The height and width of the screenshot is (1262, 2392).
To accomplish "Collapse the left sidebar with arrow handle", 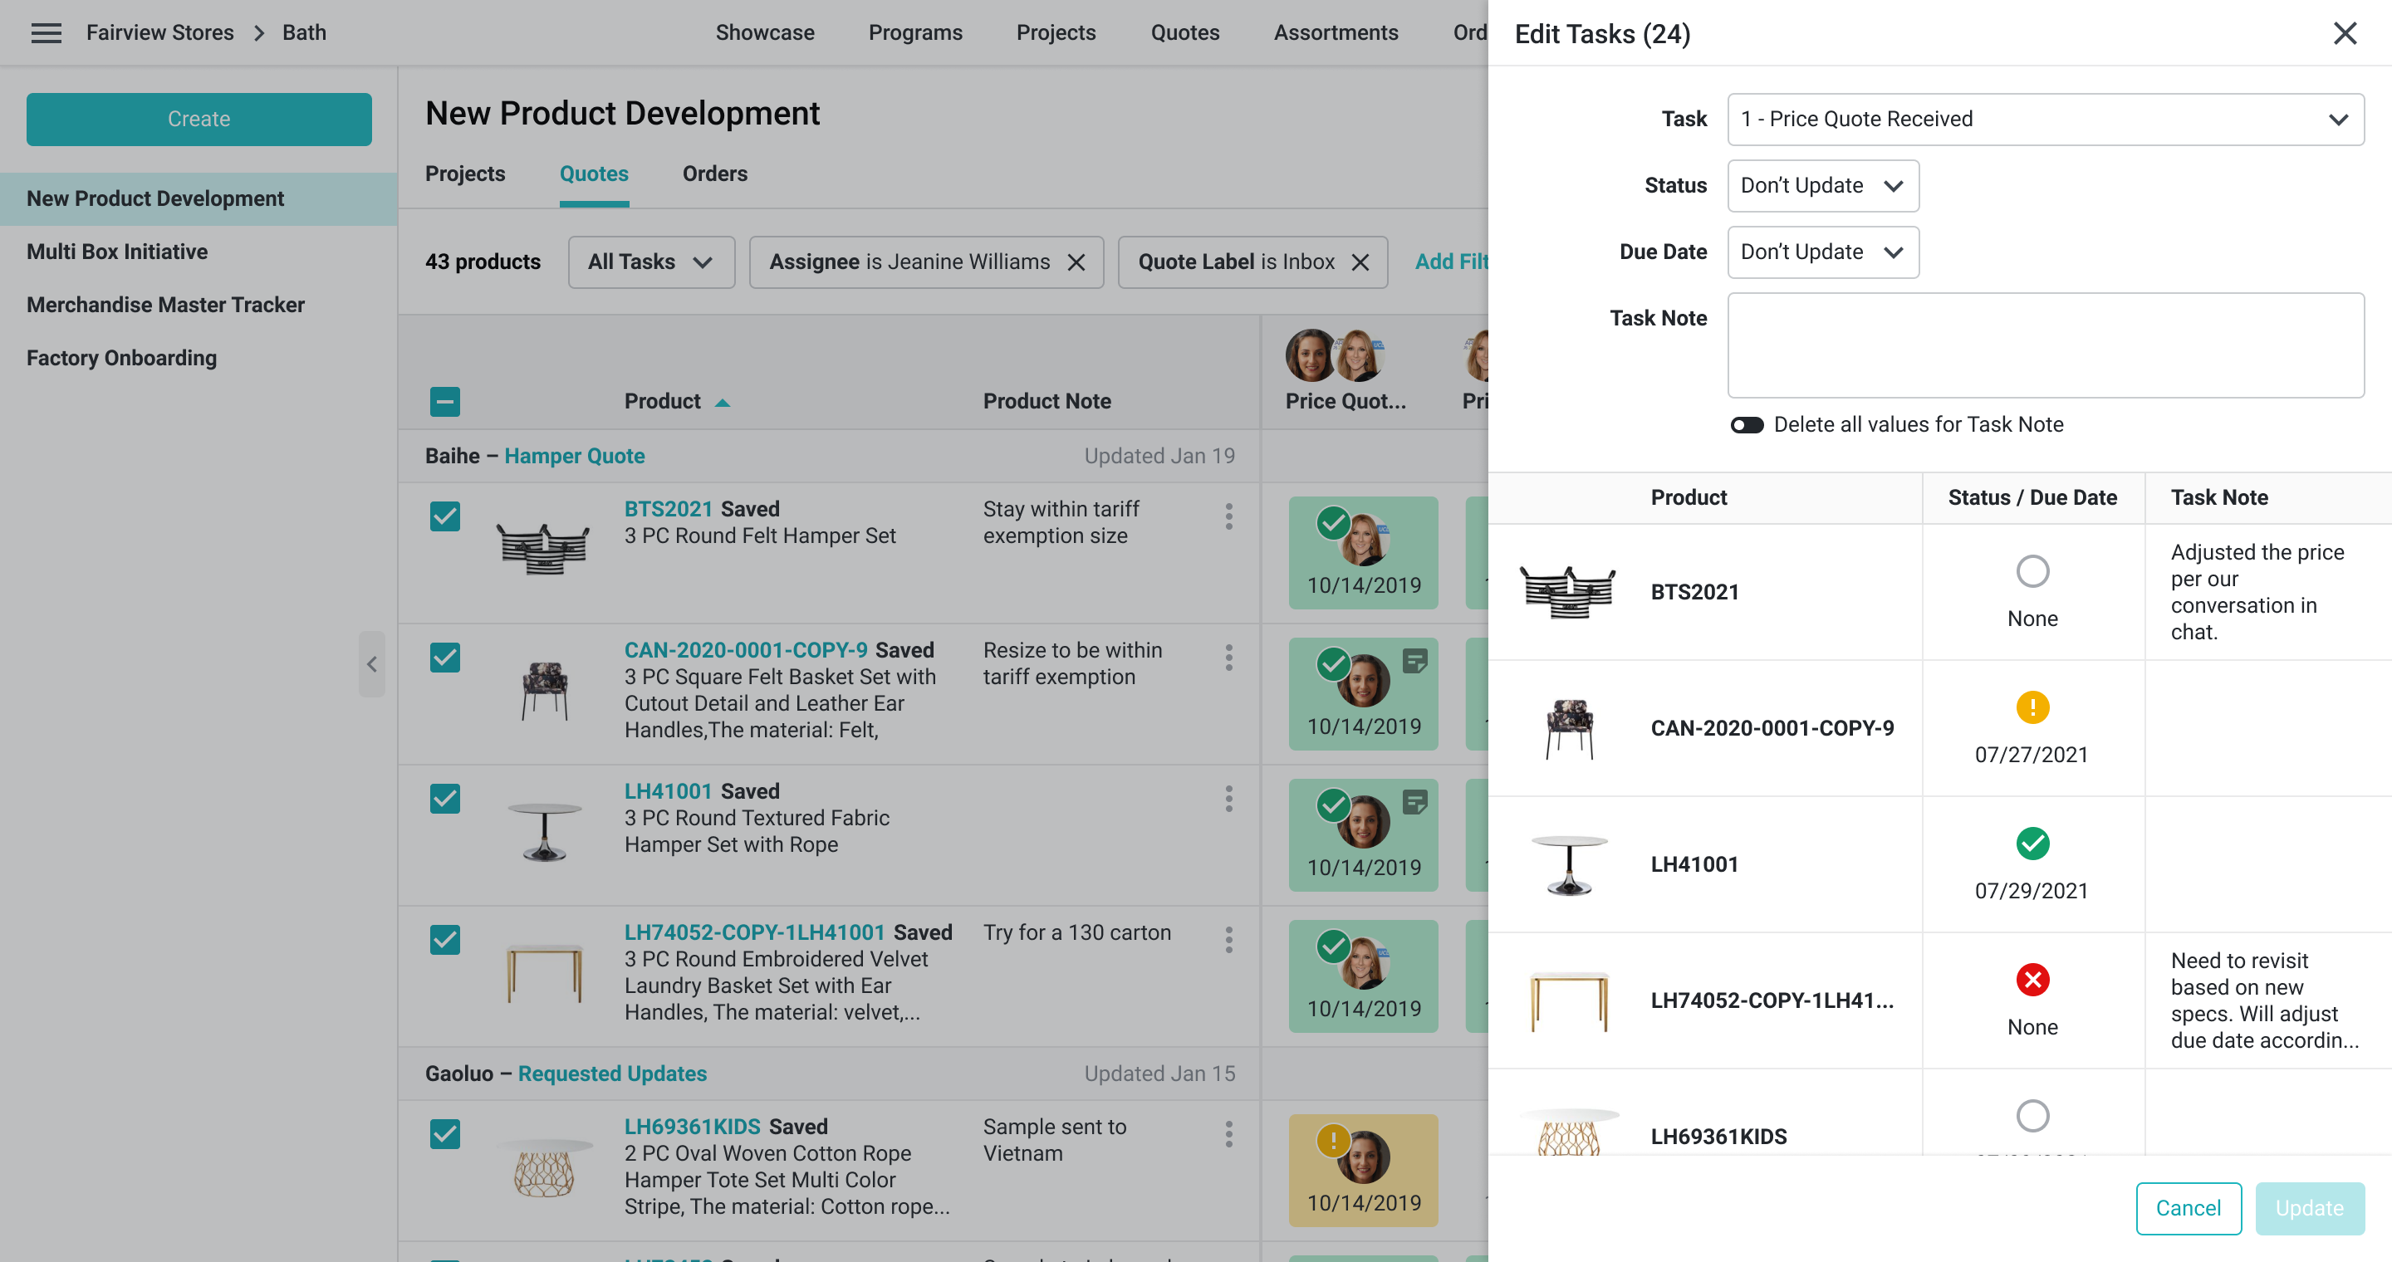I will (x=371, y=664).
